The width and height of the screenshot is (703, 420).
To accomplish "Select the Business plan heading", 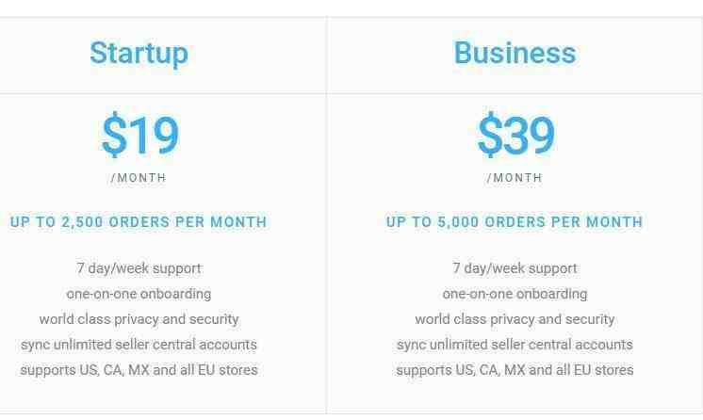I will point(515,53).
